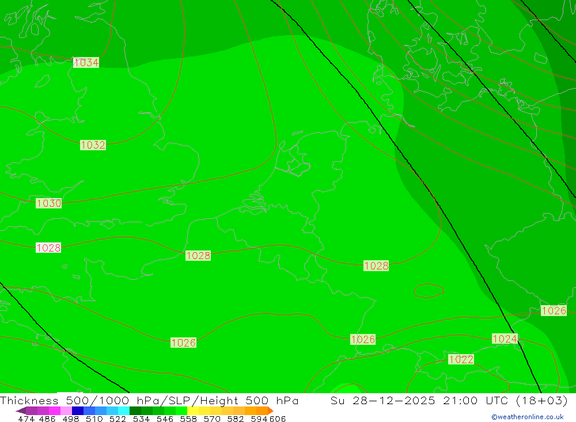Select the bright magenta legend swatch
This screenshot has width=576, height=422.
coord(54,410)
